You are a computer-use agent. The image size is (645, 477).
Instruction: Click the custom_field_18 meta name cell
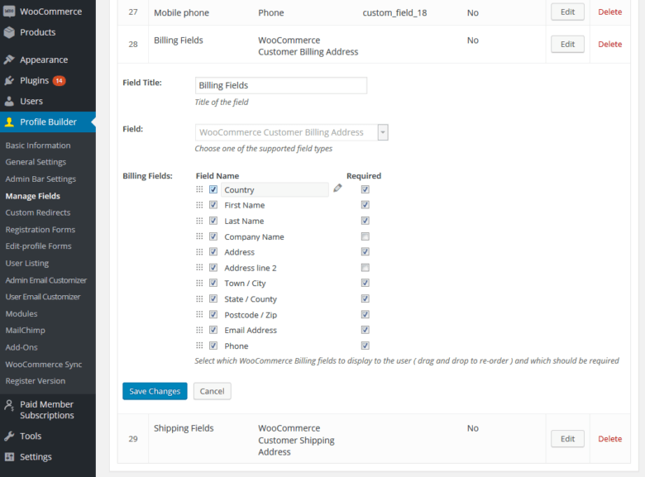pos(394,12)
